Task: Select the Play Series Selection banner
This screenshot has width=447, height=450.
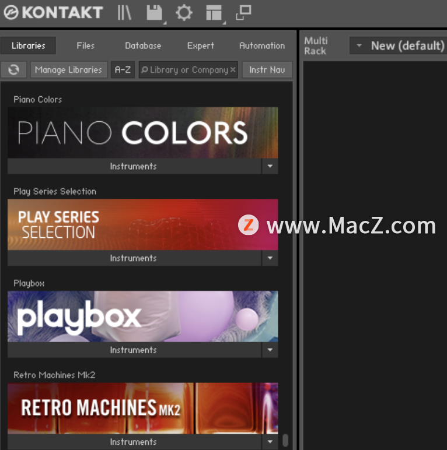Action: 143,224
